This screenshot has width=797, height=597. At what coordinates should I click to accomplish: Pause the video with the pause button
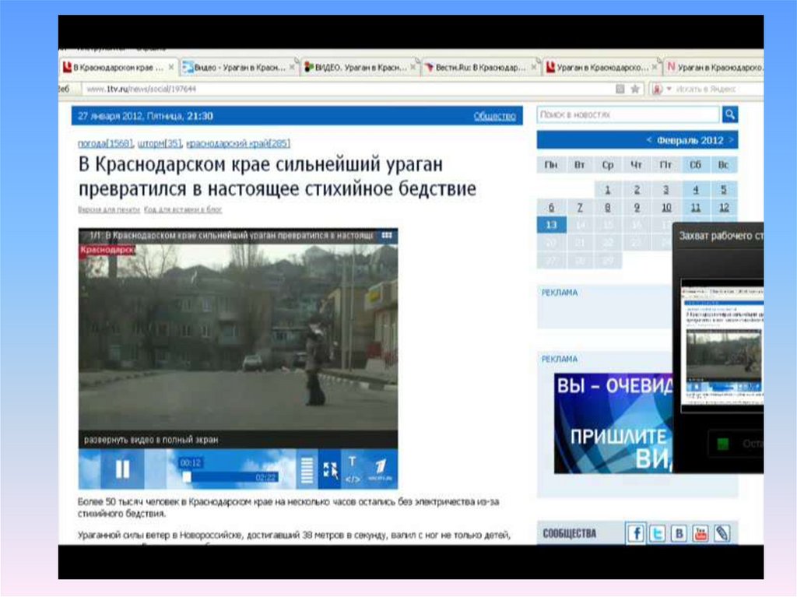pos(122,469)
